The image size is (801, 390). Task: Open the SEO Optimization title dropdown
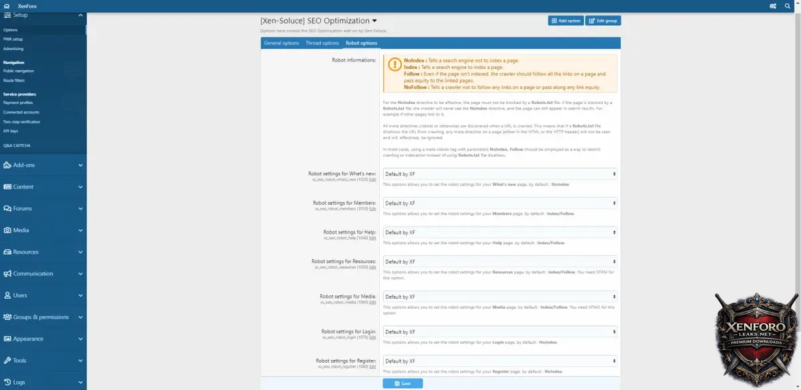[374, 21]
